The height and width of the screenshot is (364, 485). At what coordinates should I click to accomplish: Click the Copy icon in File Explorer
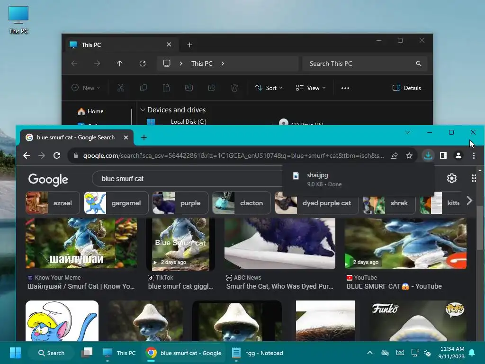(144, 88)
